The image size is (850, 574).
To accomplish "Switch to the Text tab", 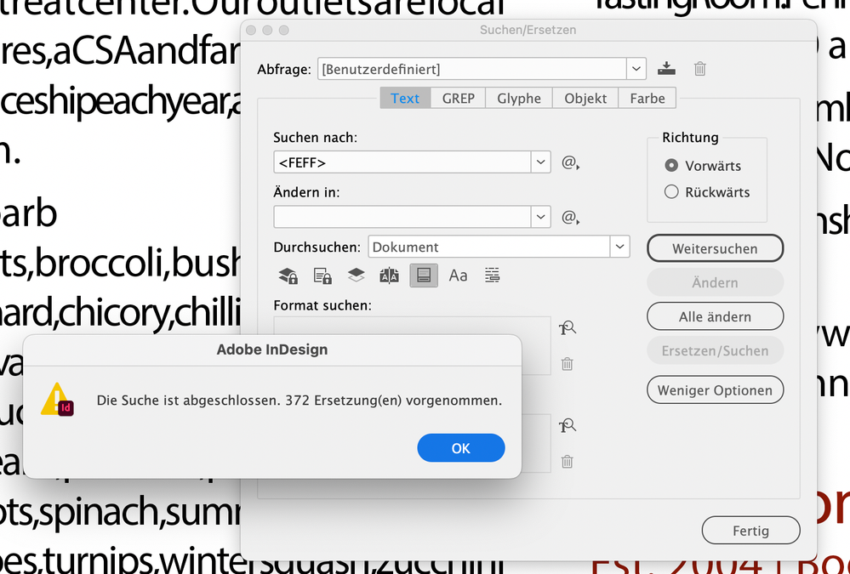I will 405,98.
